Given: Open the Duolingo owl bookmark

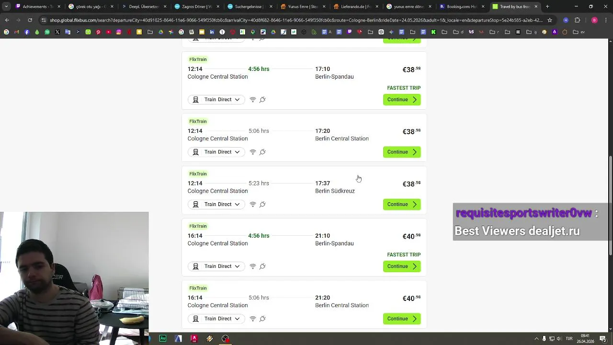Looking at the screenshot, I should 88,32.
